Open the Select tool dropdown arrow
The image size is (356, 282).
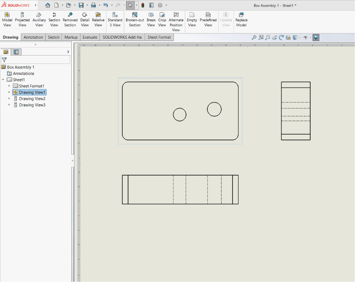[136, 5]
